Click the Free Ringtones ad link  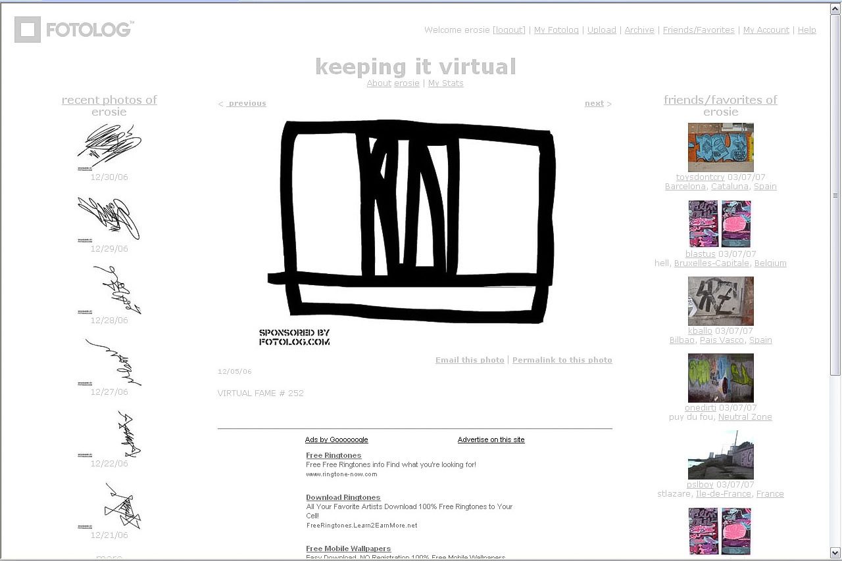pyautogui.click(x=334, y=455)
